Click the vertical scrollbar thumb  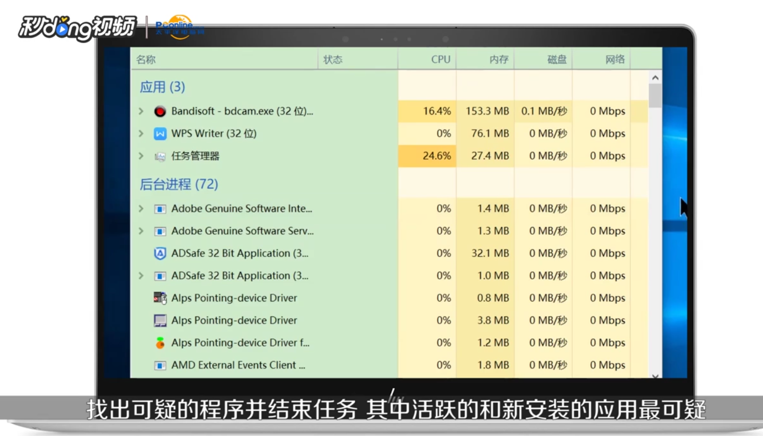point(655,96)
